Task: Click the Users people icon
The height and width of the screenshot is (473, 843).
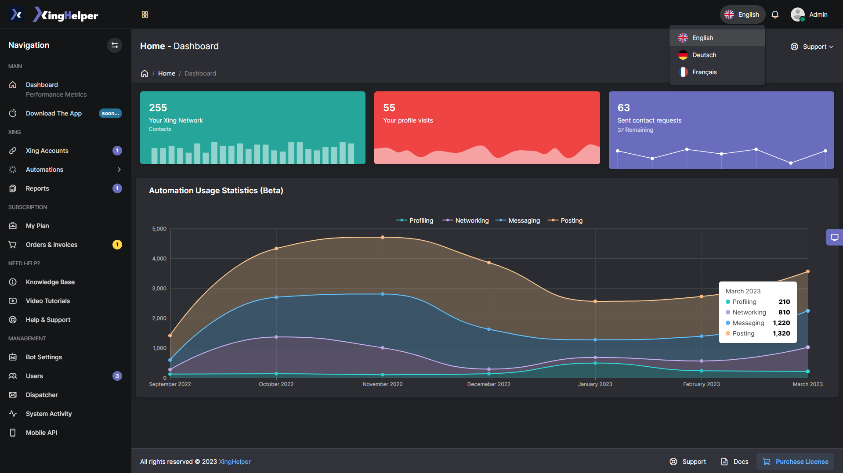Action: click(x=13, y=376)
